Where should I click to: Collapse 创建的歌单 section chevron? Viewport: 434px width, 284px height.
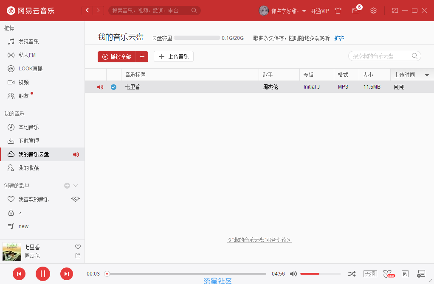click(76, 186)
